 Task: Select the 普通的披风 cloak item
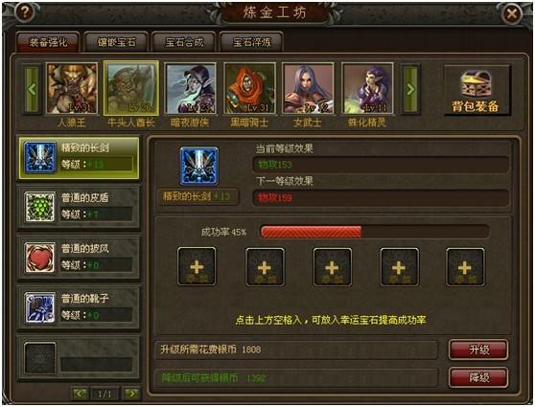[x=79, y=258]
